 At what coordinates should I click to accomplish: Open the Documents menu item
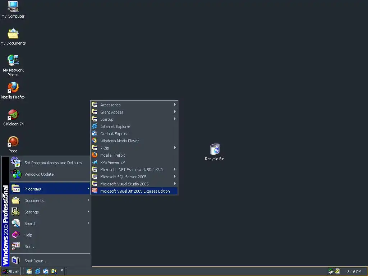pos(50,201)
